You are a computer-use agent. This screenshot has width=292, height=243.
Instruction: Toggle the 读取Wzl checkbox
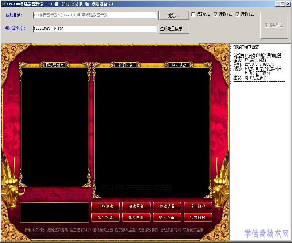point(238,15)
